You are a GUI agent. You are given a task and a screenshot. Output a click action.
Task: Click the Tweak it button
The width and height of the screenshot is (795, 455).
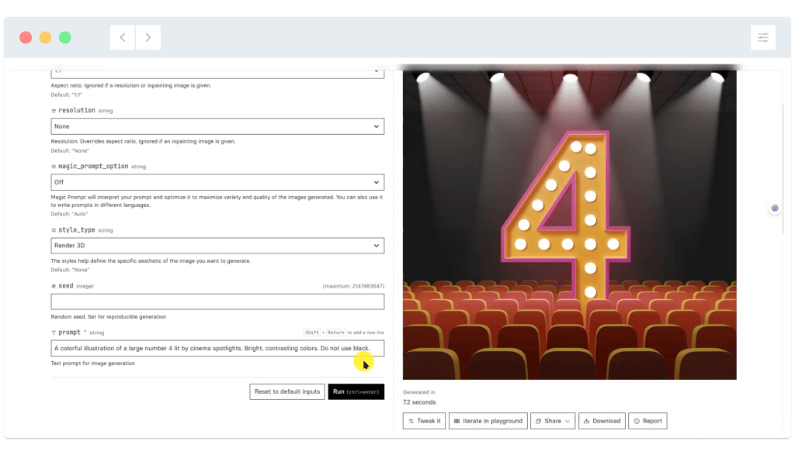tap(424, 421)
